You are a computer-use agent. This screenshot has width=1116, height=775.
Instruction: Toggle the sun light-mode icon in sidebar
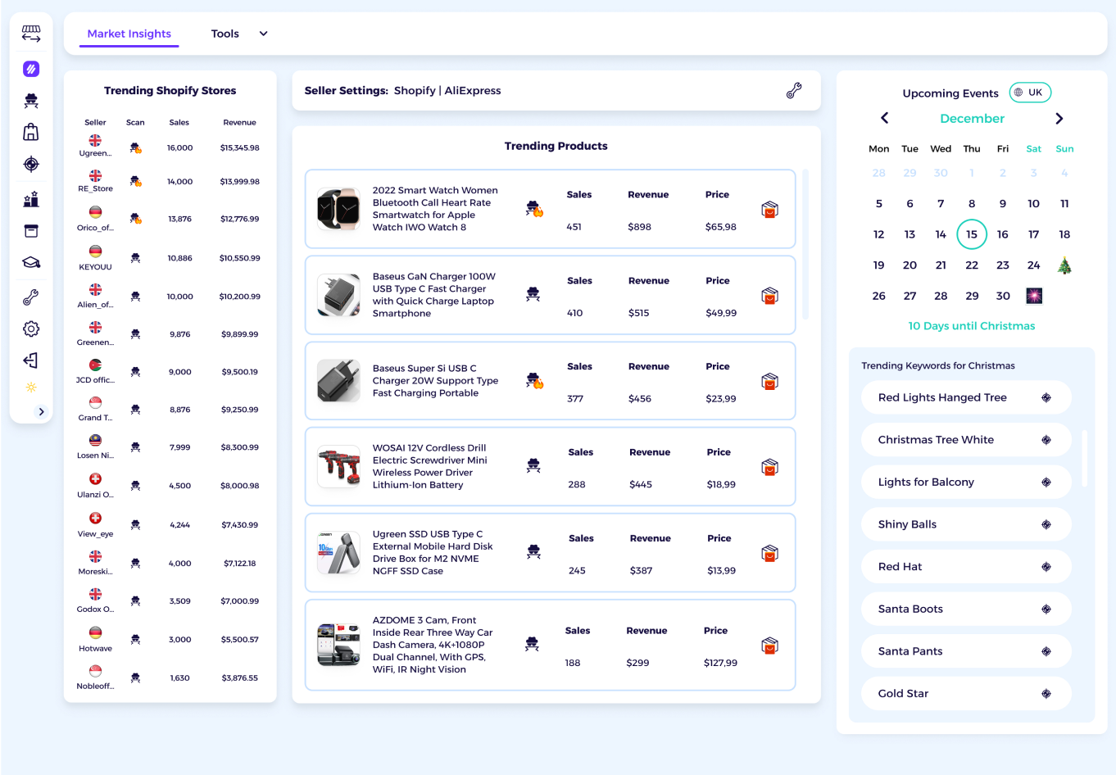coord(31,387)
